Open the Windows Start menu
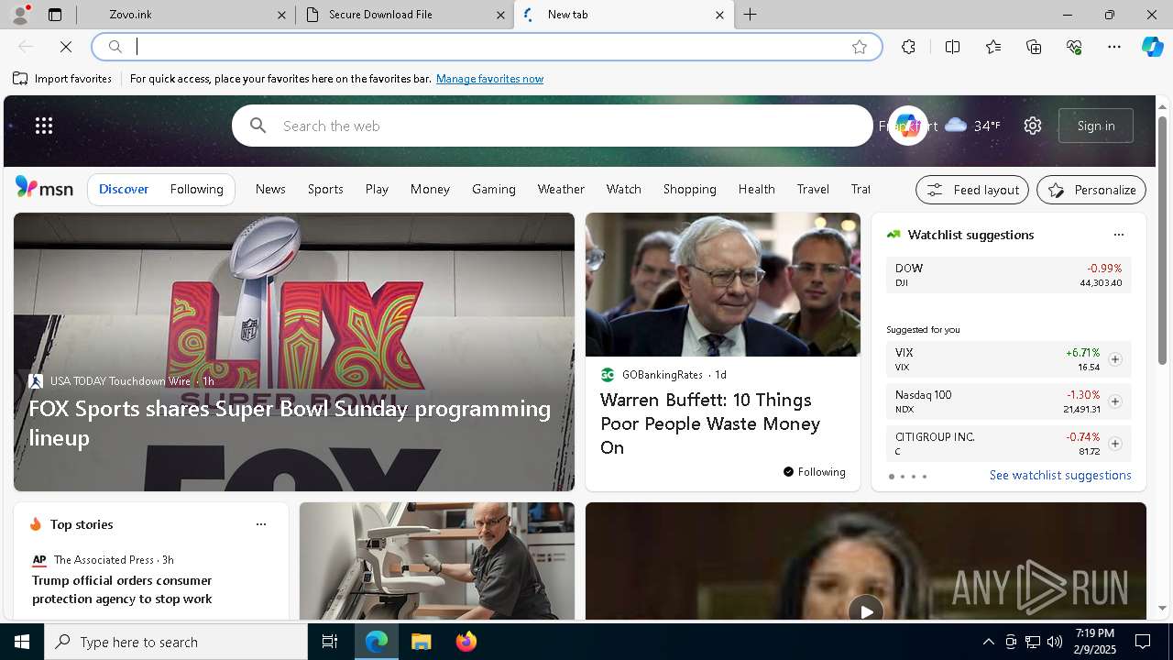1173x660 pixels. click(x=22, y=642)
